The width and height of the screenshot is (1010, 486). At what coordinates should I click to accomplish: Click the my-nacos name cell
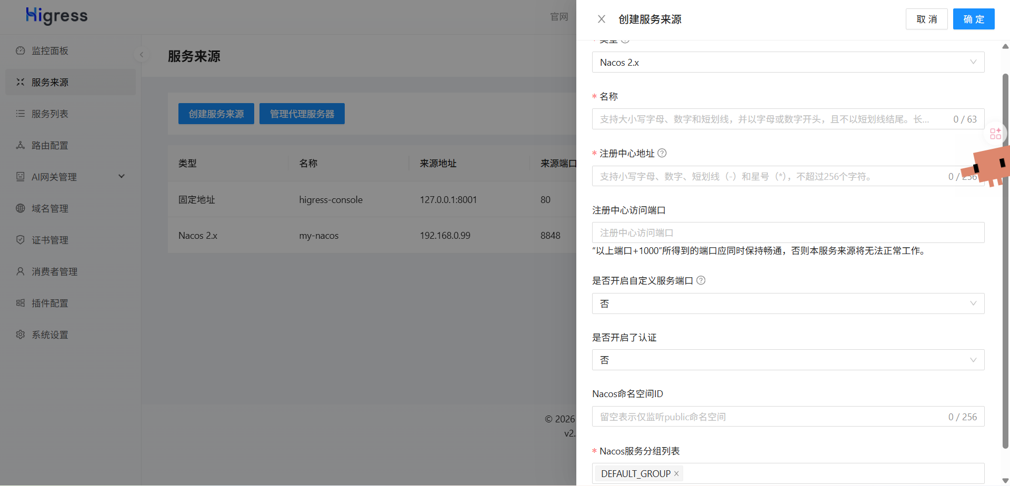tap(319, 236)
